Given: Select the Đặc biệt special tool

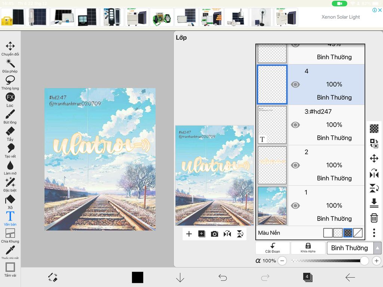Looking at the screenshot, I should pos(10,185).
